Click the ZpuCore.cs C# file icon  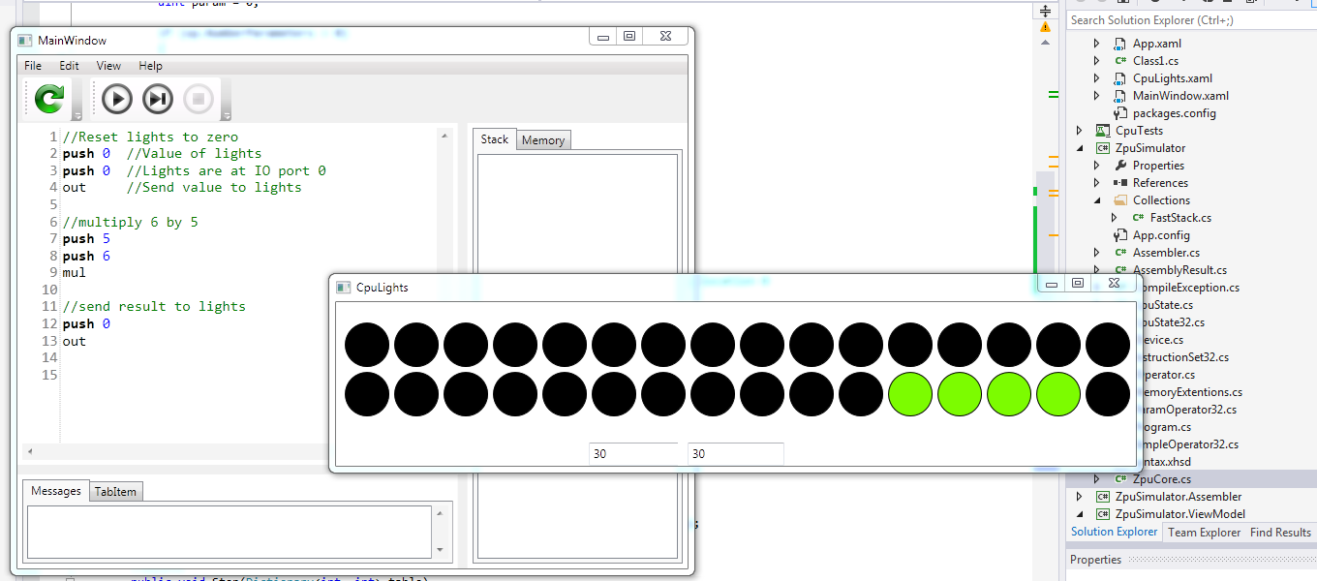coord(1119,479)
